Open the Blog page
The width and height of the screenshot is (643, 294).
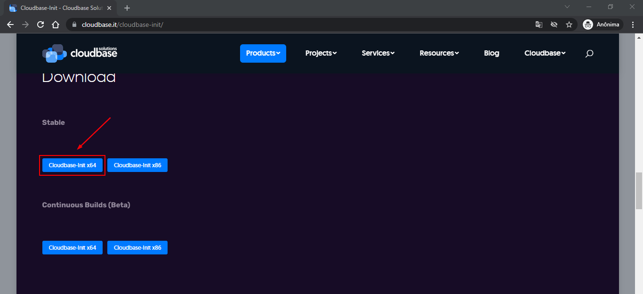(x=491, y=53)
